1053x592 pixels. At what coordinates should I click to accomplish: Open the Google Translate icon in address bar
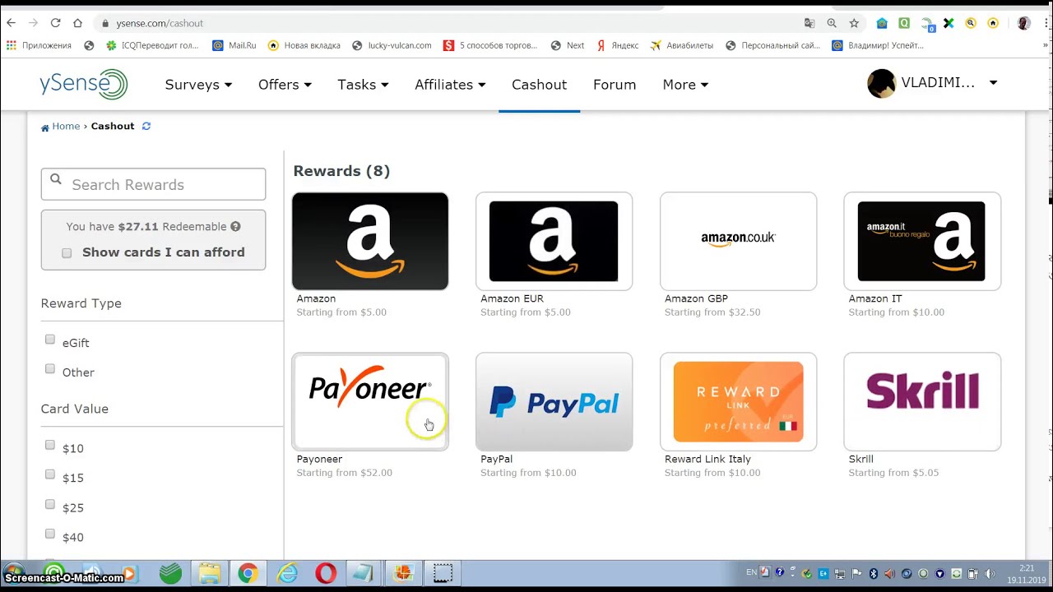tap(809, 23)
